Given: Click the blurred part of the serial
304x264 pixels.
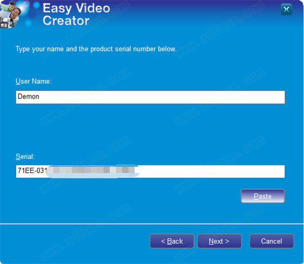Looking at the screenshot, I should pos(93,171).
